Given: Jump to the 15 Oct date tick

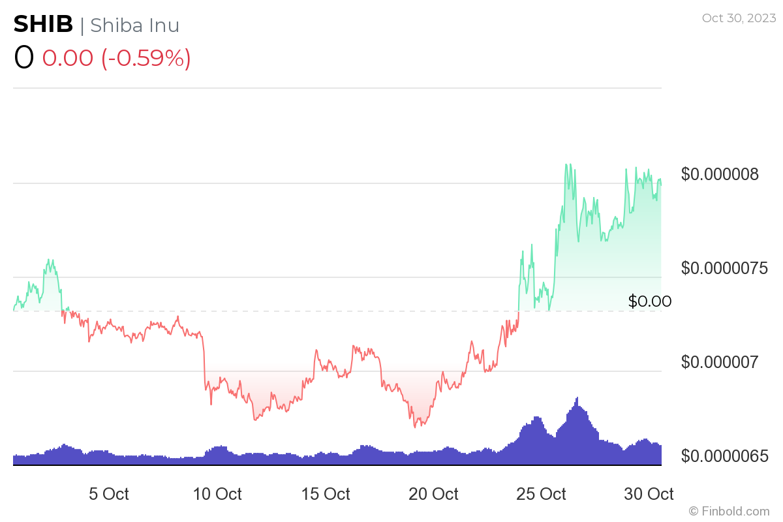Looking at the screenshot, I should [326, 494].
